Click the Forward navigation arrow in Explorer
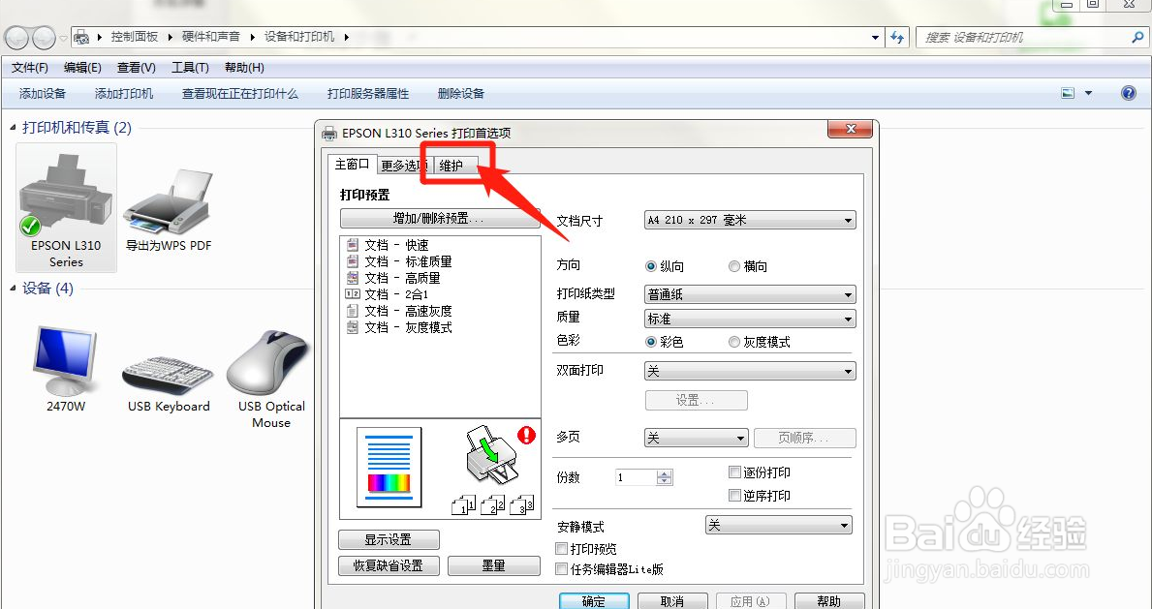The image size is (1152, 609). coord(44,37)
